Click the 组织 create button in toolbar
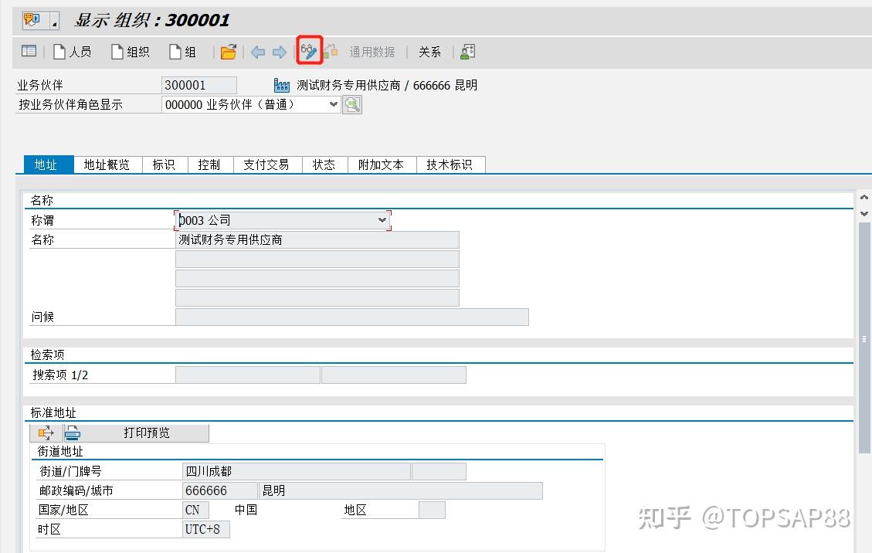Viewport: 872px width, 553px height. [x=130, y=51]
